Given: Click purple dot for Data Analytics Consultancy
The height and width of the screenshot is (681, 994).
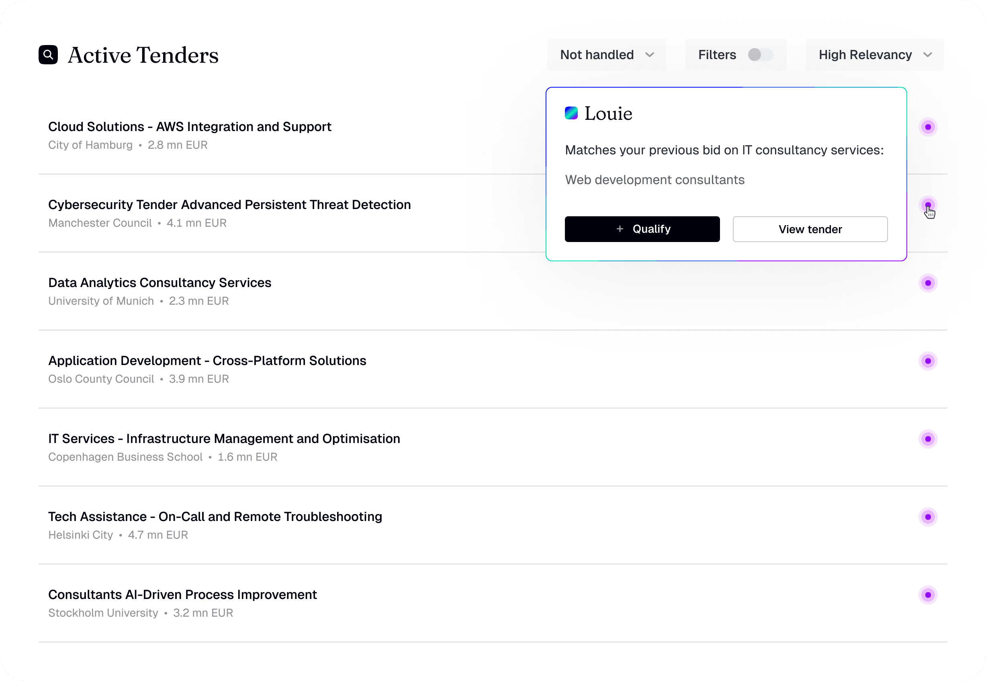Looking at the screenshot, I should tap(928, 283).
